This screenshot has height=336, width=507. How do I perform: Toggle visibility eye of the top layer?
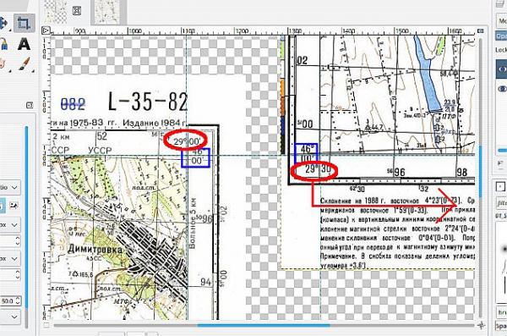tap(503, 69)
